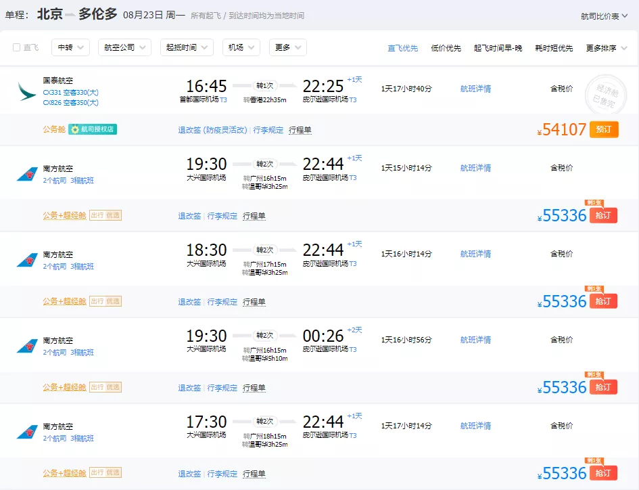639x490 pixels.
Task: Open flight CX826 空客350(大) link
Action: [x=71, y=102]
